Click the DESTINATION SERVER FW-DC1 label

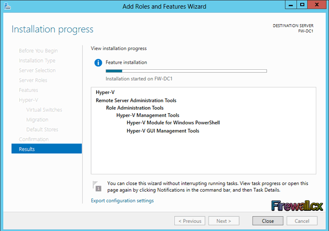293,28
